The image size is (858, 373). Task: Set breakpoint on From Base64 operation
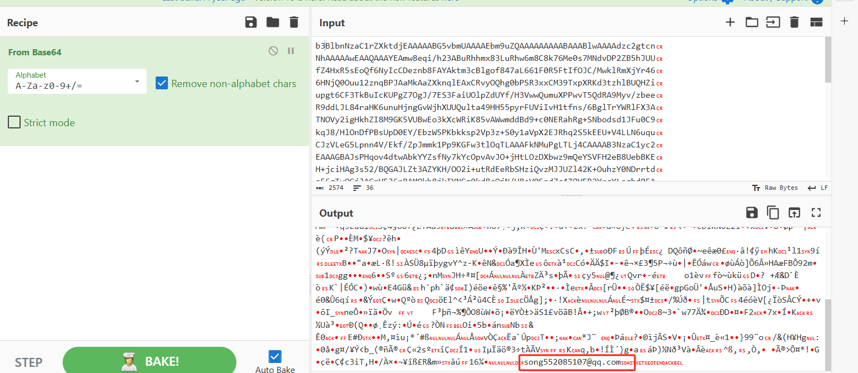(291, 51)
